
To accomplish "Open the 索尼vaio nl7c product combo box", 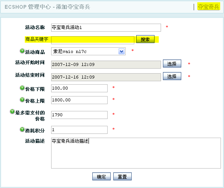I will [88, 51].
